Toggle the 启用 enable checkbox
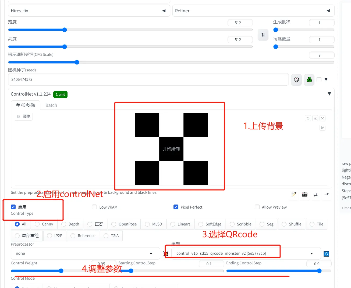 [13, 207]
